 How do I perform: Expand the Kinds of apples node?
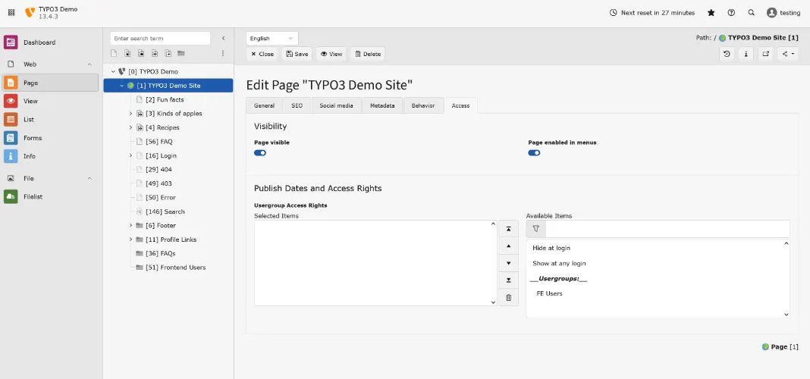[x=130, y=114]
